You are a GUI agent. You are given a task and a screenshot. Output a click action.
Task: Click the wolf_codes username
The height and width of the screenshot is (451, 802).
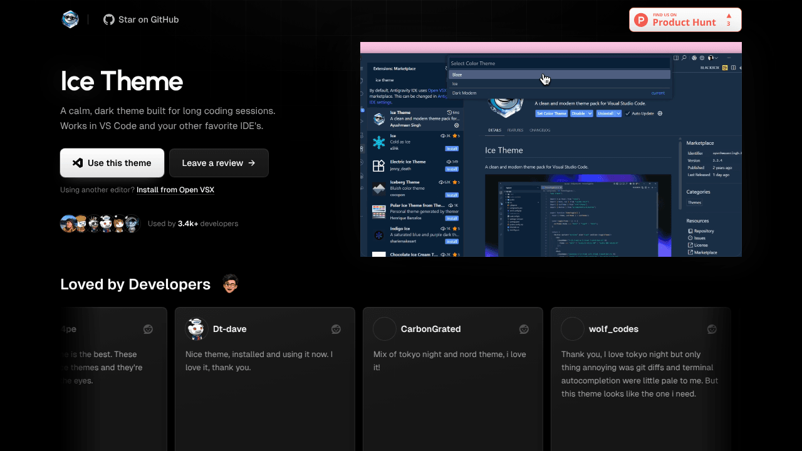coord(613,329)
